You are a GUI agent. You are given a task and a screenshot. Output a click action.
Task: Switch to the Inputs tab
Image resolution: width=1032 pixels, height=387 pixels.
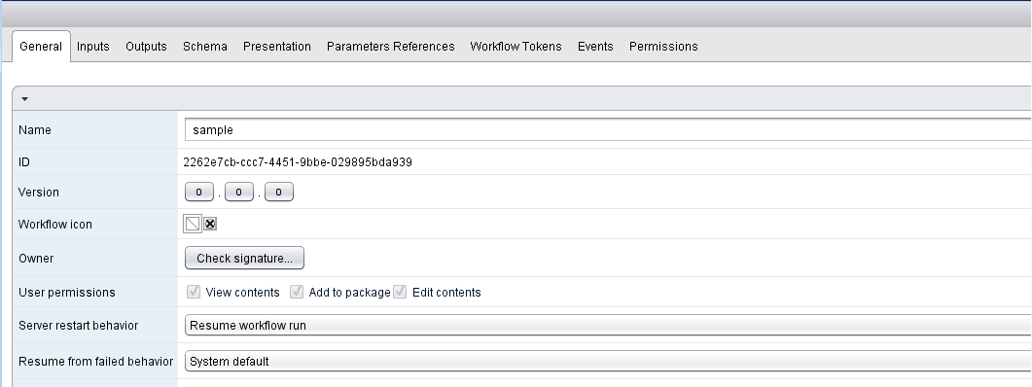click(92, 47)
